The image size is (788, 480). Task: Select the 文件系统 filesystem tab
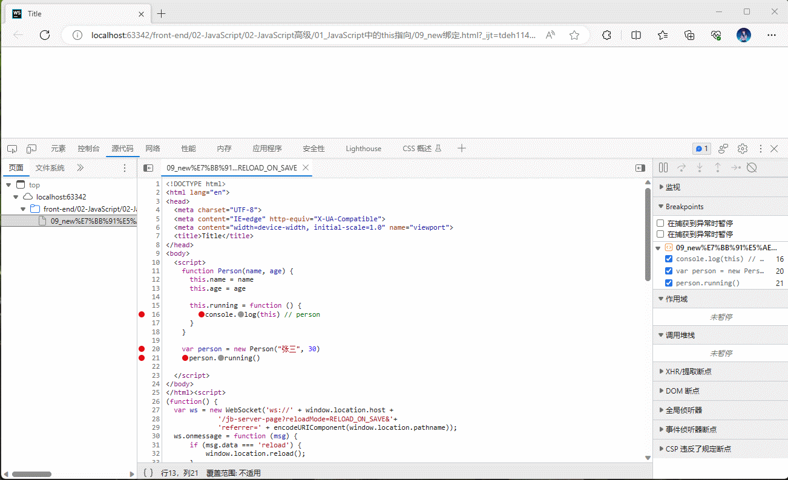click(x=50, y=168)
